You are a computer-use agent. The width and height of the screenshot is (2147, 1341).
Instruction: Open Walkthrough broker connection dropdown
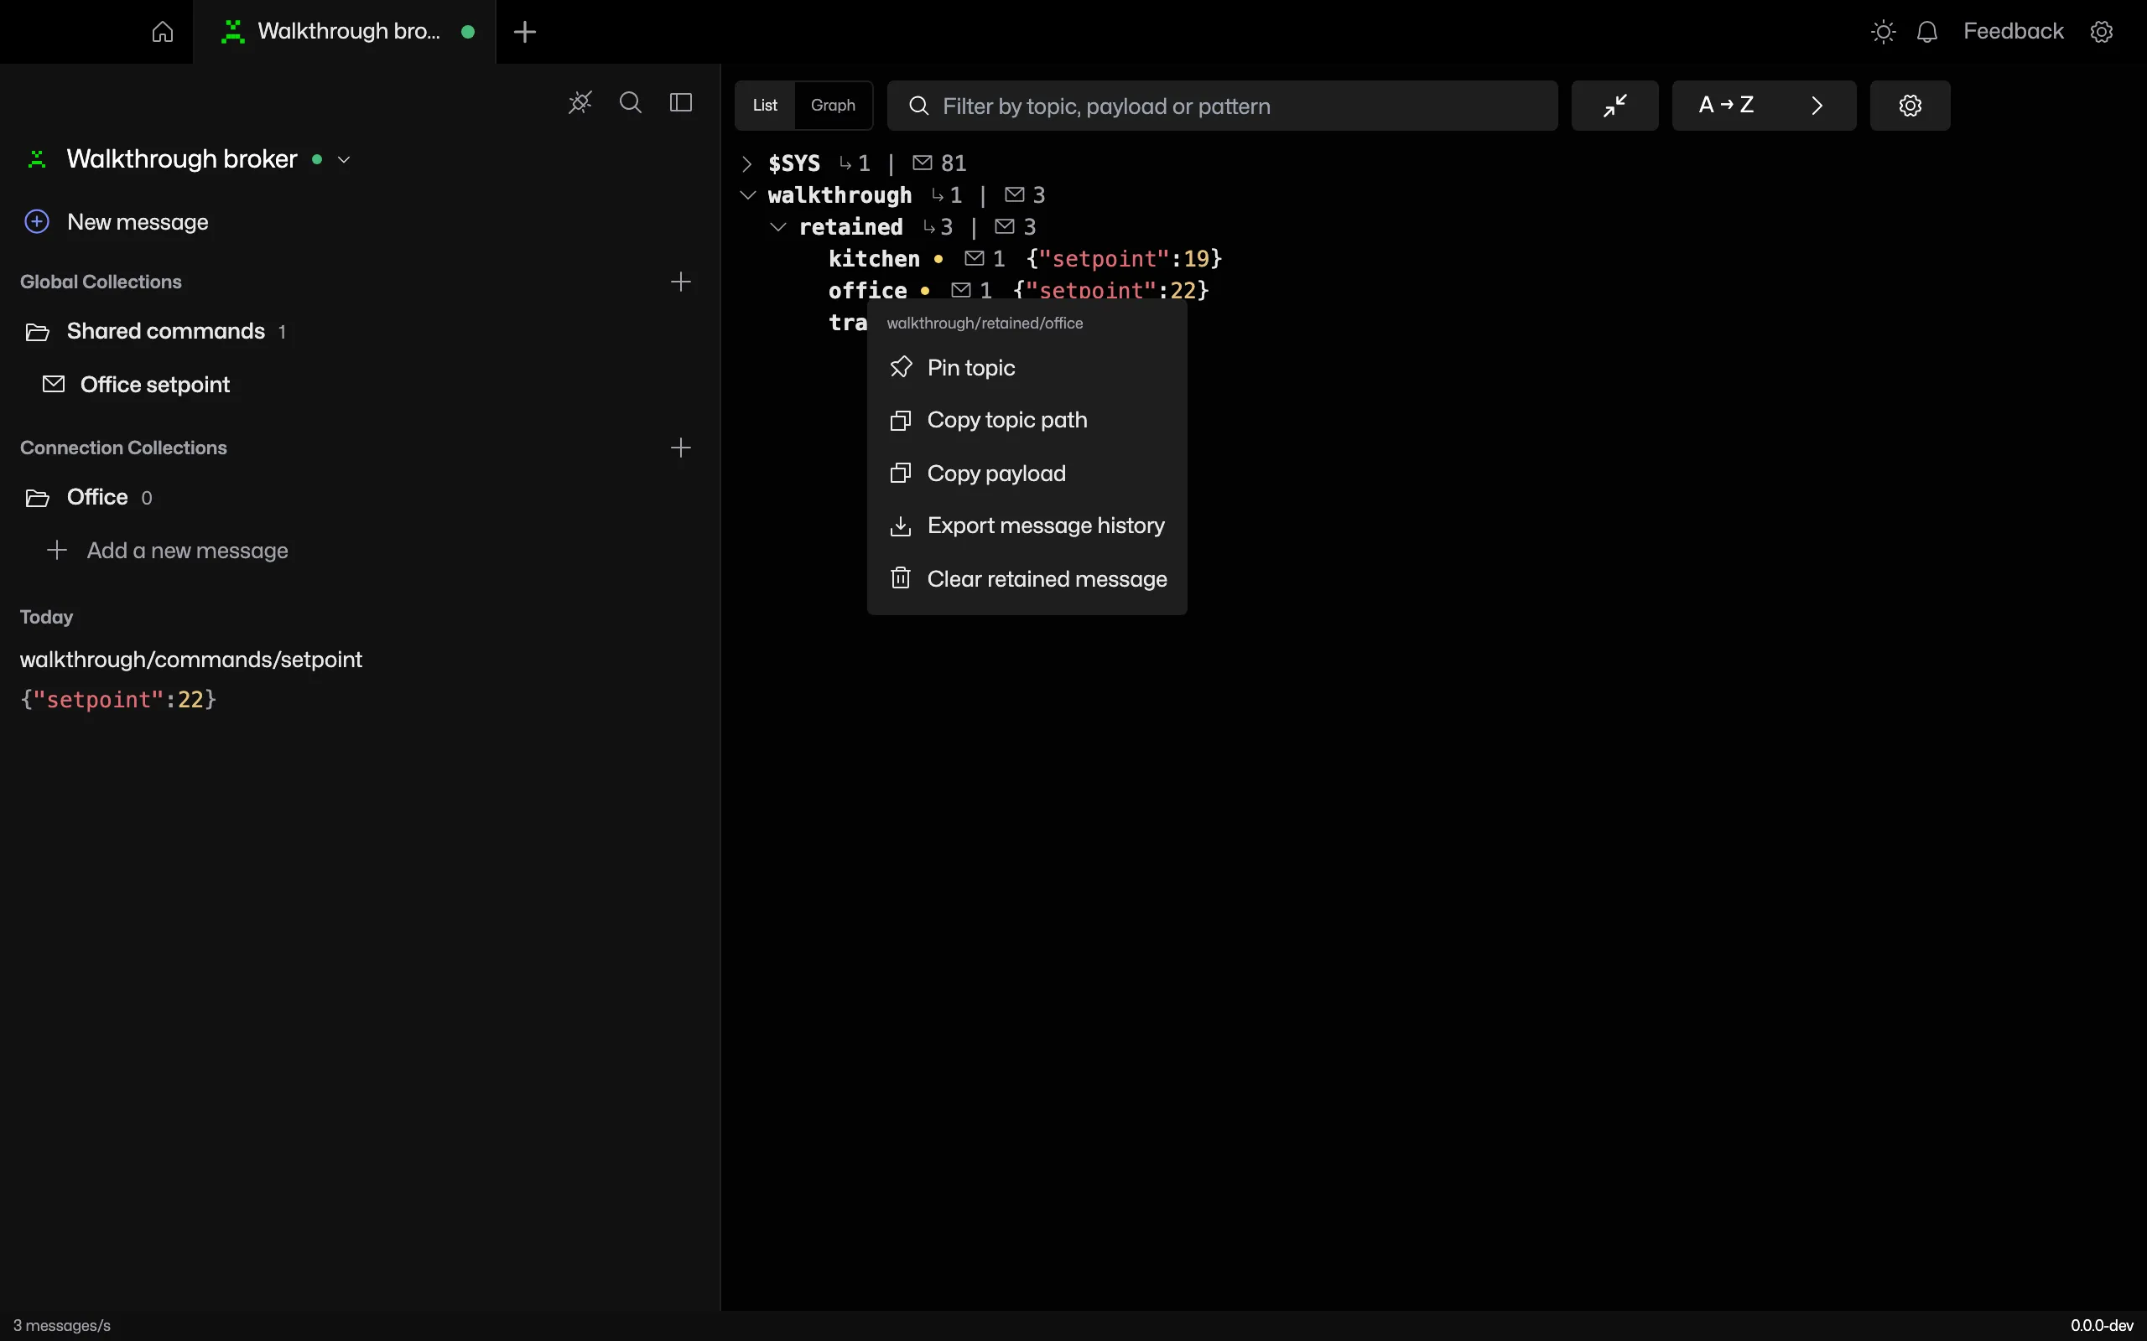pos(344,159)
